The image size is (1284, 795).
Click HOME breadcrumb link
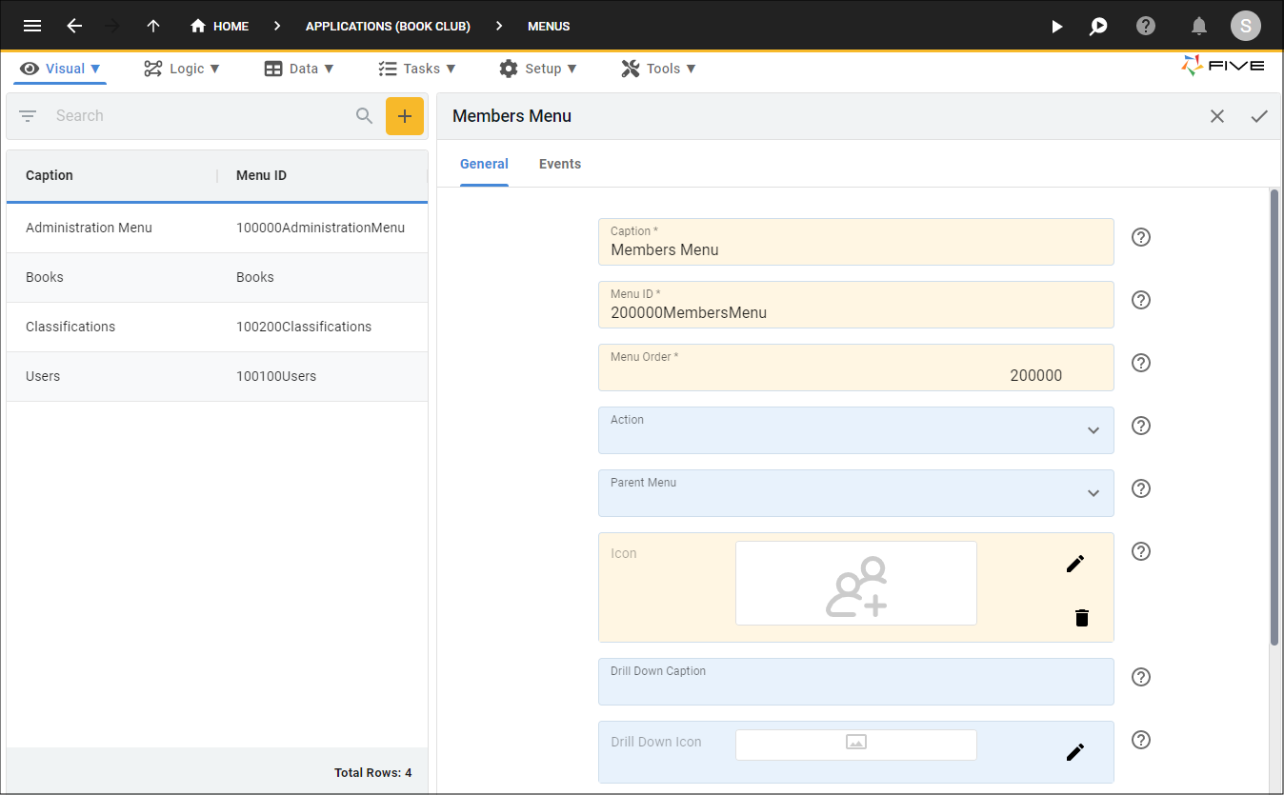pos(231,27)
